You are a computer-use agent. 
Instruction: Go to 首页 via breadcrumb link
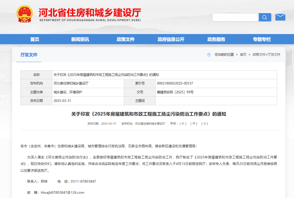pyautogui.click(x=243, y=54)
